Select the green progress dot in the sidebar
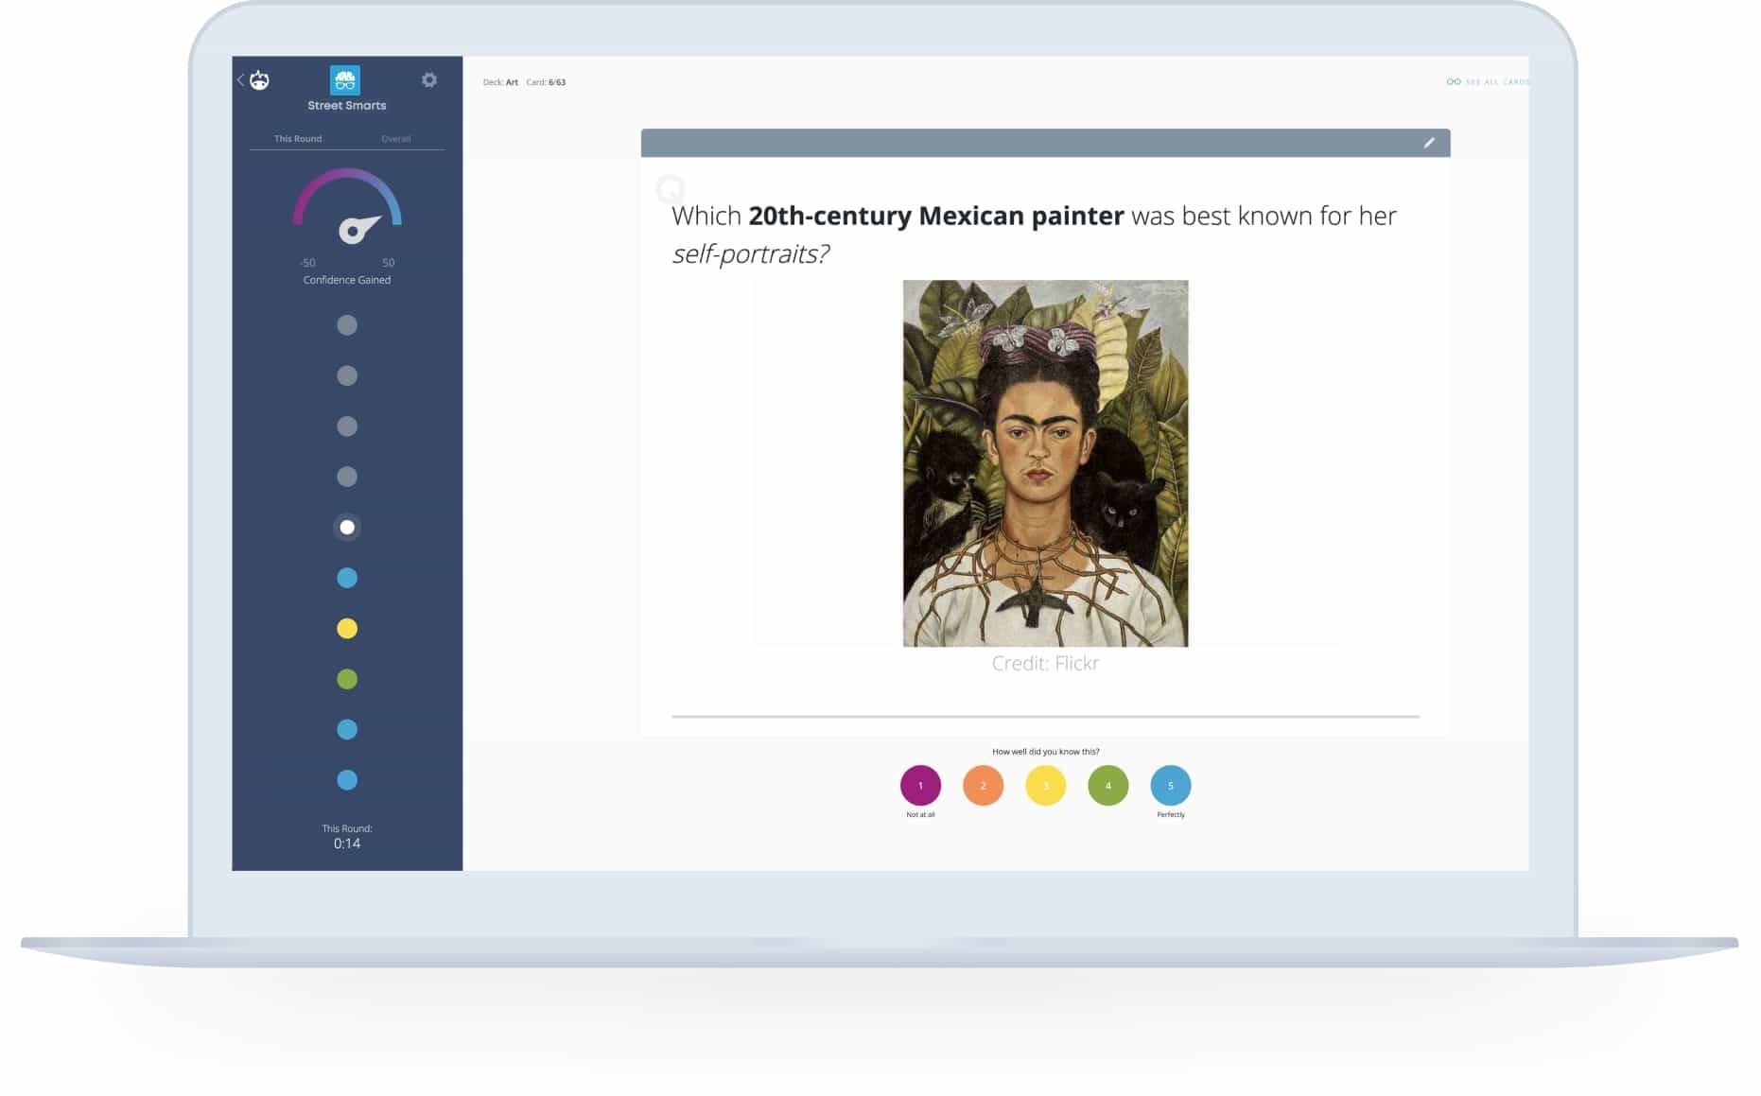The width and height of the screenshot is (1761, 1096). [x=347, y=678]
